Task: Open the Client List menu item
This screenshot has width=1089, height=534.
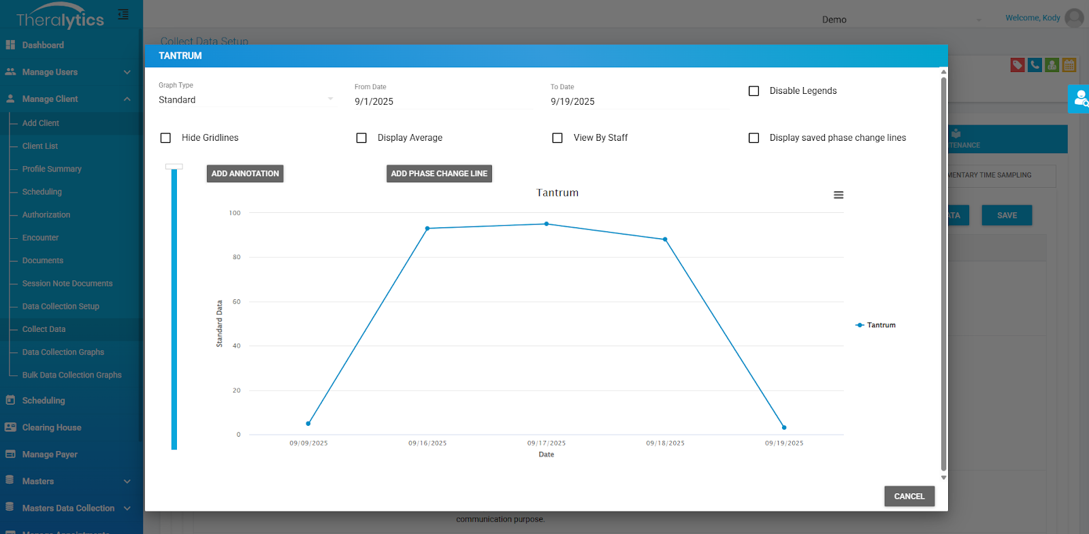Action: tap(39, 146)
